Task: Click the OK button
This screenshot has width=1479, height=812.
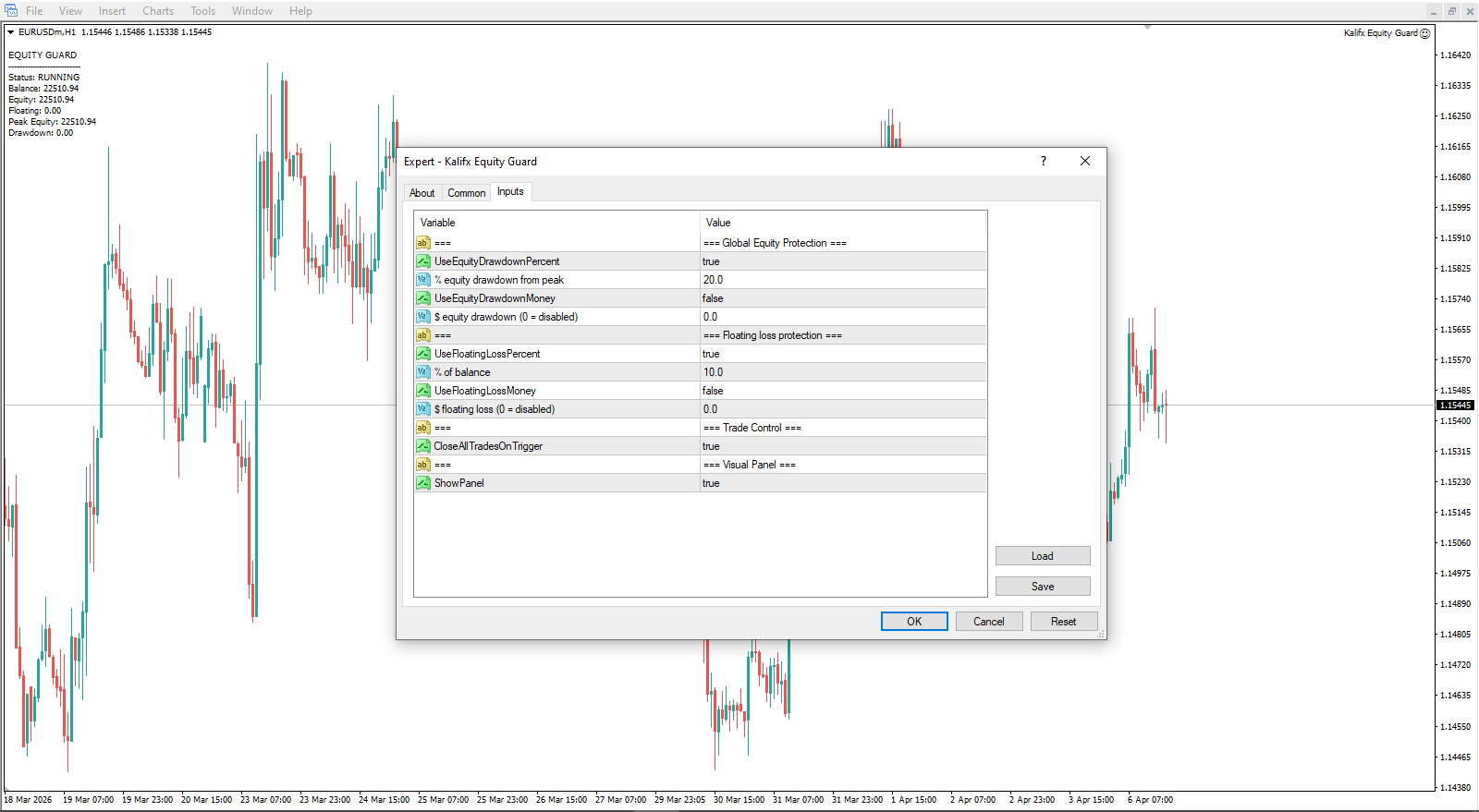Action: coord(914,622)
